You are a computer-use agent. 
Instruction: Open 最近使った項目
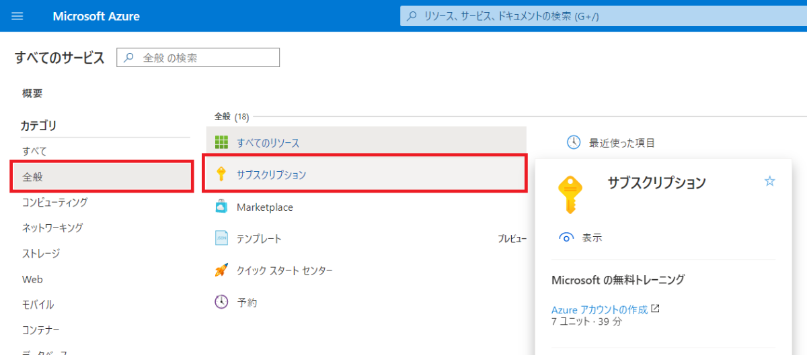pyautogui.click(x=621, y=142)
